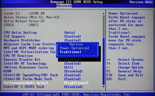
Task: Choose Power Optimized in Options popup
Action: pyautogui.click(x=74, y=48)
